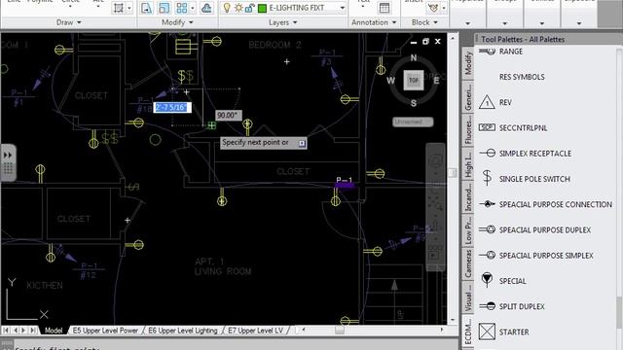The image size is (623, 350).
Task: Toggle the layer lock padlock icon
Action: click(x=249, y=8)
